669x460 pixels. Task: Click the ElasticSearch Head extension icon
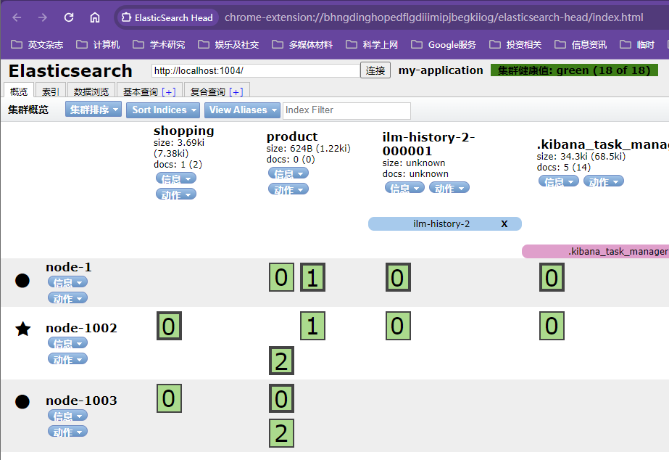(x=126, y=17)
